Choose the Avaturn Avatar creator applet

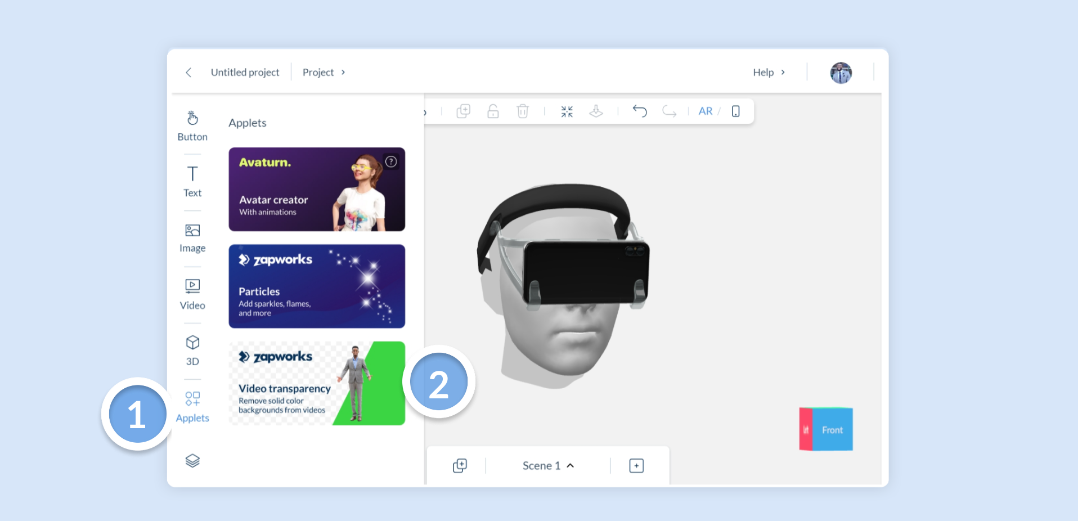tap(317, 189)
